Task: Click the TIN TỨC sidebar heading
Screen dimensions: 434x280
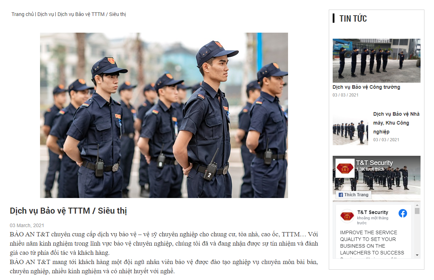Action: coord(353,18)
